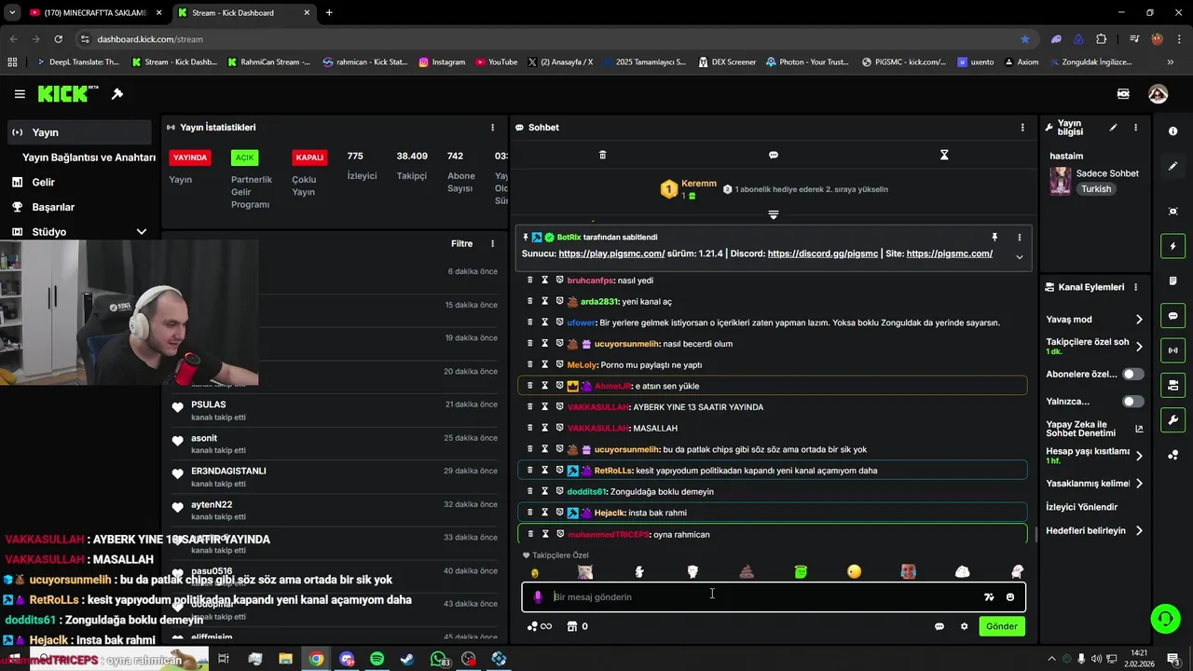Click the chat panel scrollbar
1193x671 pixels.
[x=1035, y=534]
